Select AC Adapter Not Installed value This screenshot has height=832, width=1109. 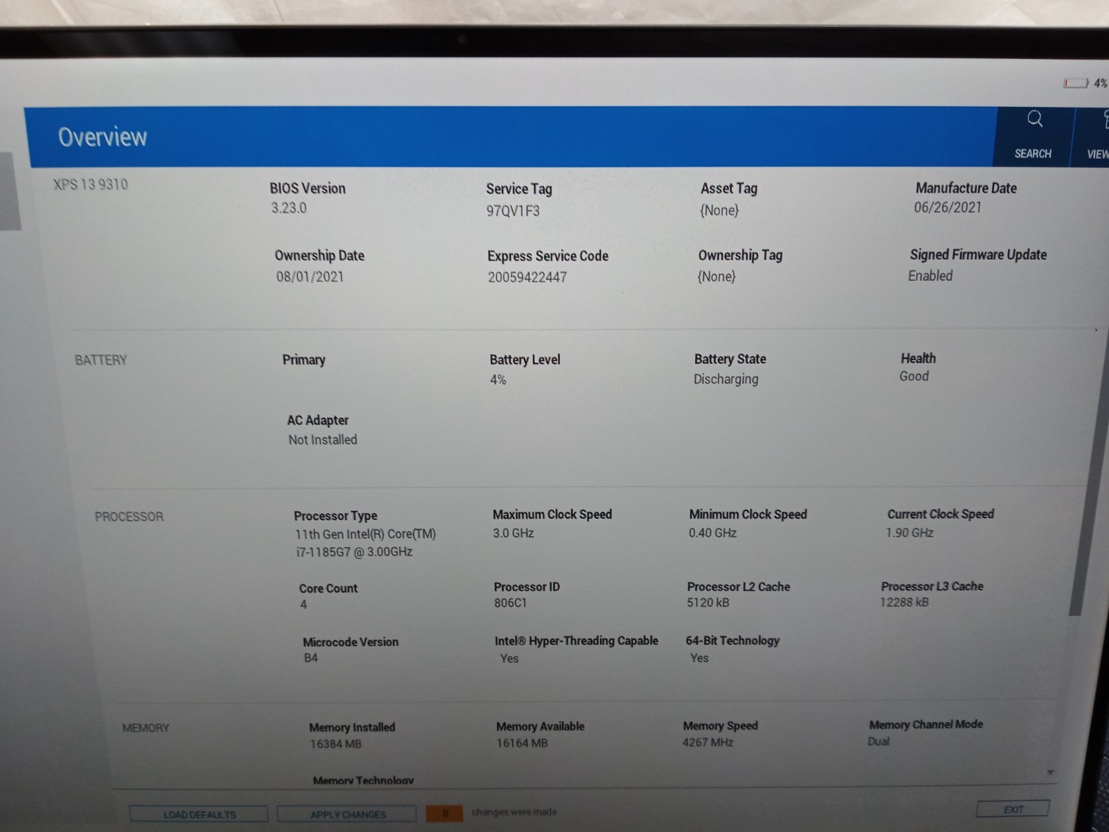[322, 440]
